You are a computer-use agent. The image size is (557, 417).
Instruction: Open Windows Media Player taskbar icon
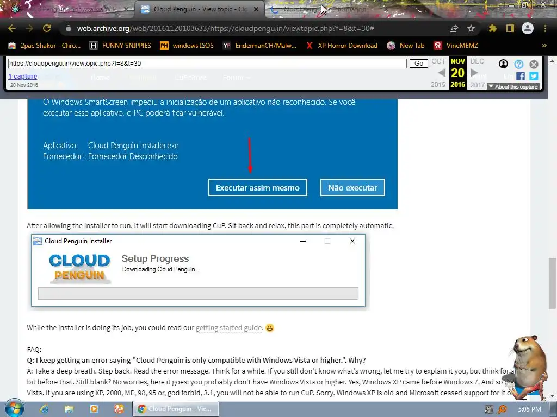coord(94,409)
